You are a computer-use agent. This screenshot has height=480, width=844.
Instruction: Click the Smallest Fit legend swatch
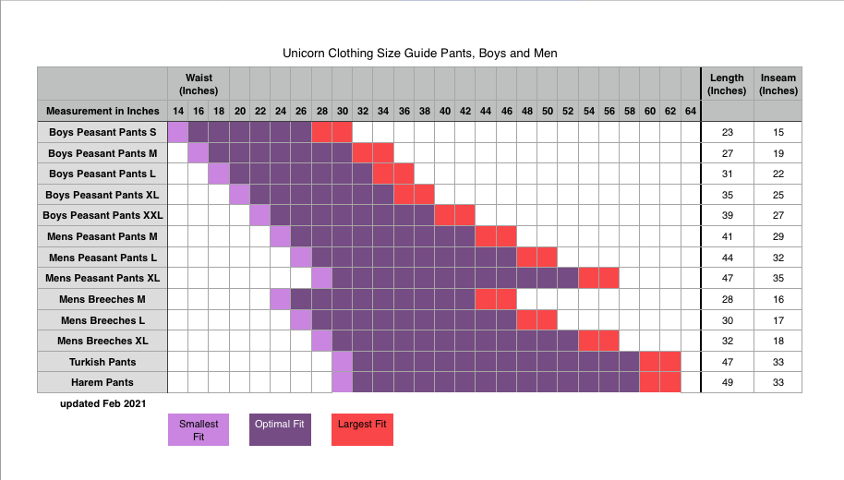pyautogui.click(x=199, y=429)
